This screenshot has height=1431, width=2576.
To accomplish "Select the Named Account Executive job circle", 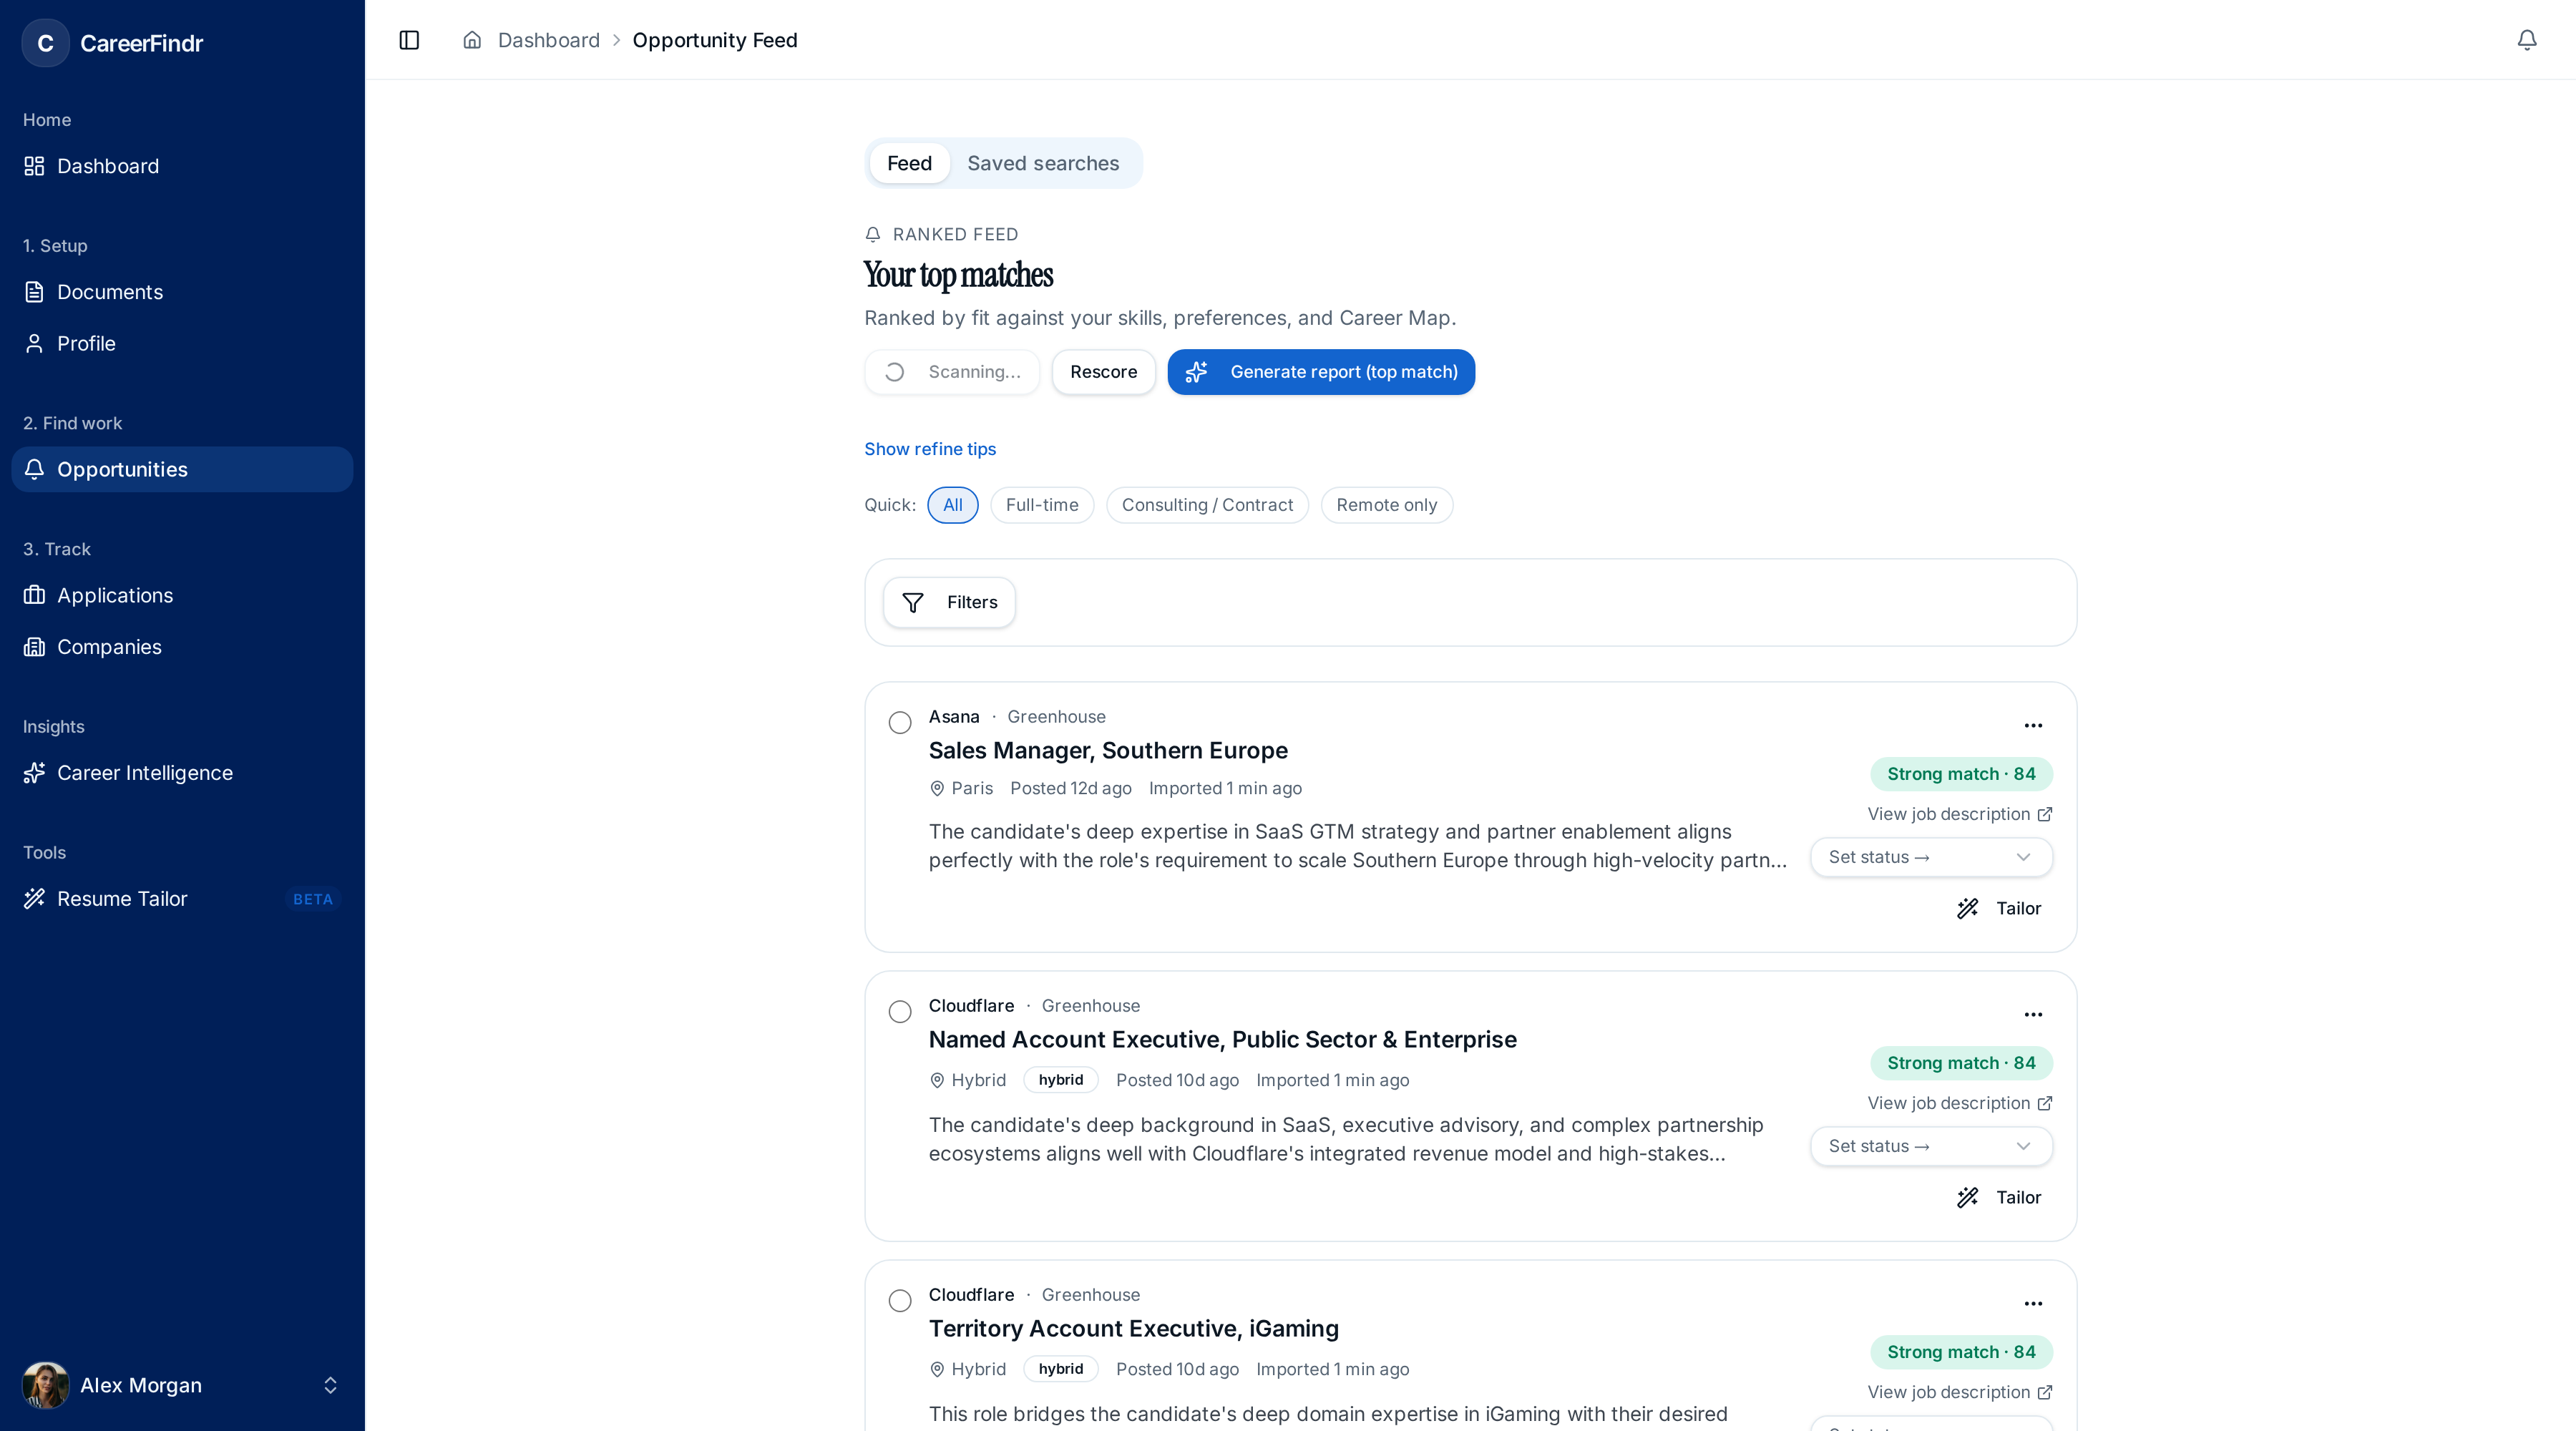I will [900, 1012].
